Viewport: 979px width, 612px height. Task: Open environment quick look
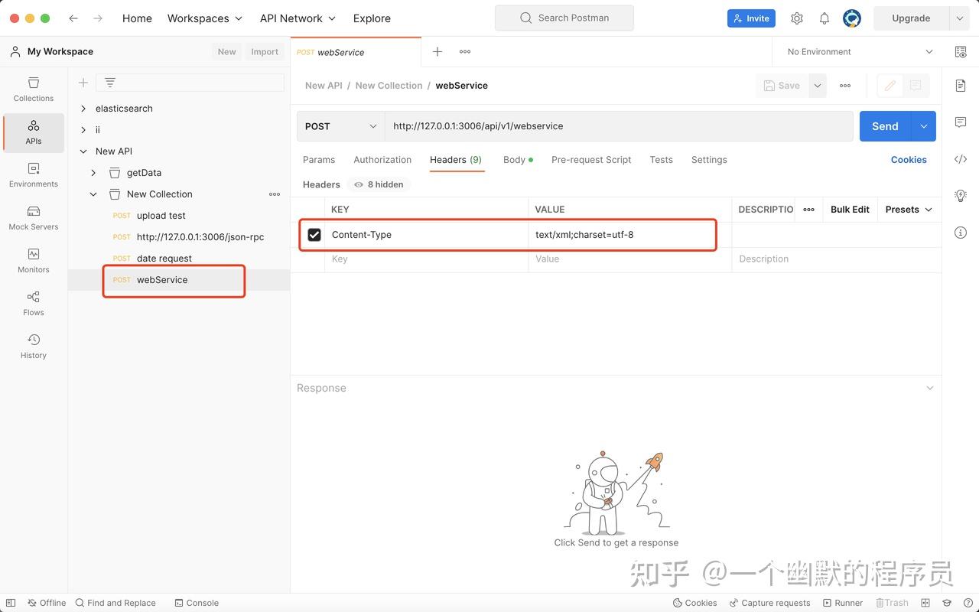coord(961,51)
